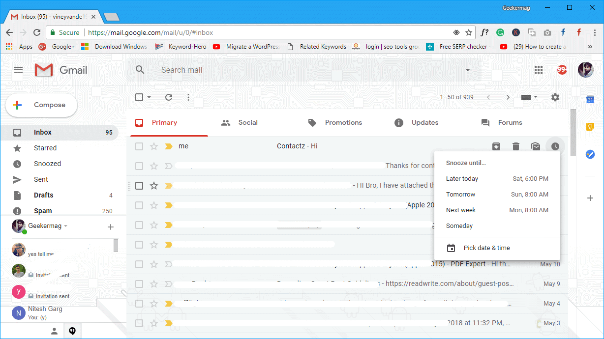Select Tomorrow in the snooze options
This screenshot has width=604, height=339.
[x=460, y=194]
